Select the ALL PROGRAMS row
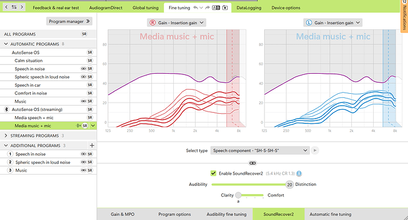This screenshot has height=220, width=408. [x=48, y=34]
